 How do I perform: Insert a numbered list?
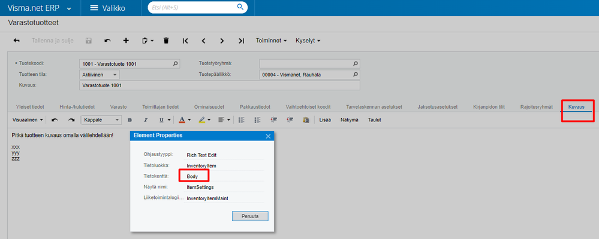(x=241, y=120)
